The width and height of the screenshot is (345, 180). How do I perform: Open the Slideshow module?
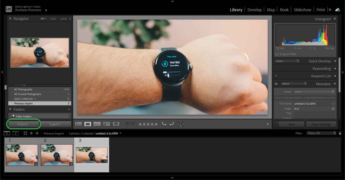click(x=302, y=10)
